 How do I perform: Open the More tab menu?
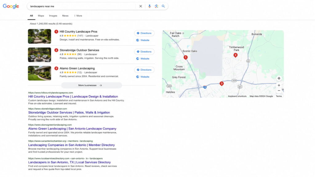(78, 16)
